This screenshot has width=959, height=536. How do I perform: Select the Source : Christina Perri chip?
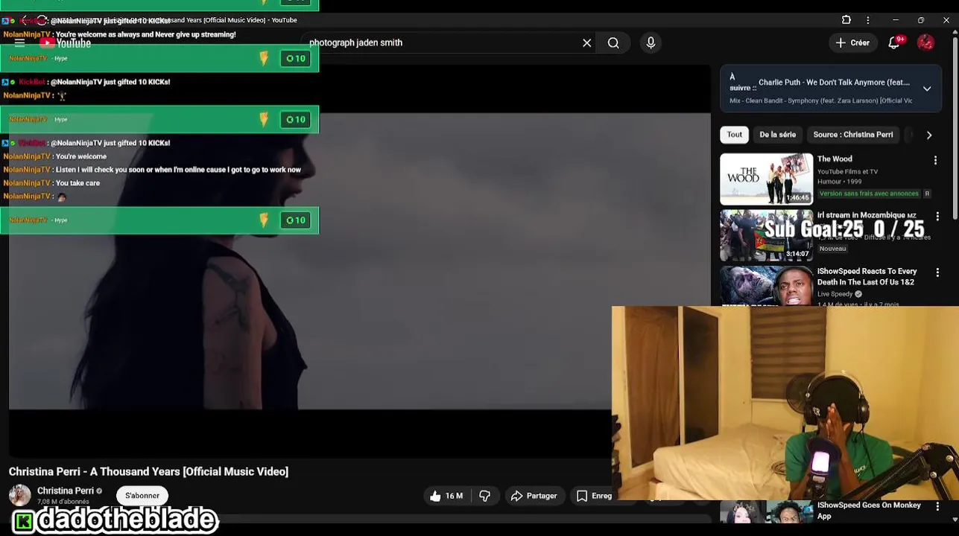852,135
